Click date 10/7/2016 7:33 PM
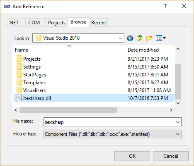This screenshot has height=166, width=194. tap(148, 98)
